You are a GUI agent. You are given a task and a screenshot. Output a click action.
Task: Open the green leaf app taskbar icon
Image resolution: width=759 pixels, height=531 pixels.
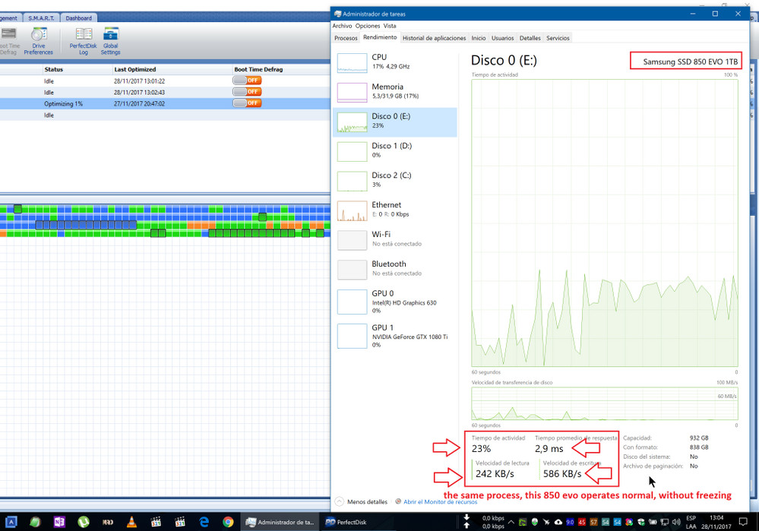coord(36,522)
